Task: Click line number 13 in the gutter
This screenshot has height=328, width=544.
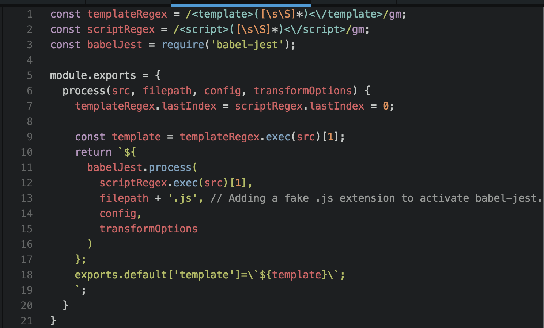Action: [x=27, y=198]
